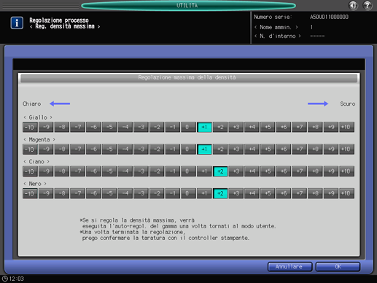Click the Giallo row label
Screen dimensions: 377x283
[x=38, y=117]
